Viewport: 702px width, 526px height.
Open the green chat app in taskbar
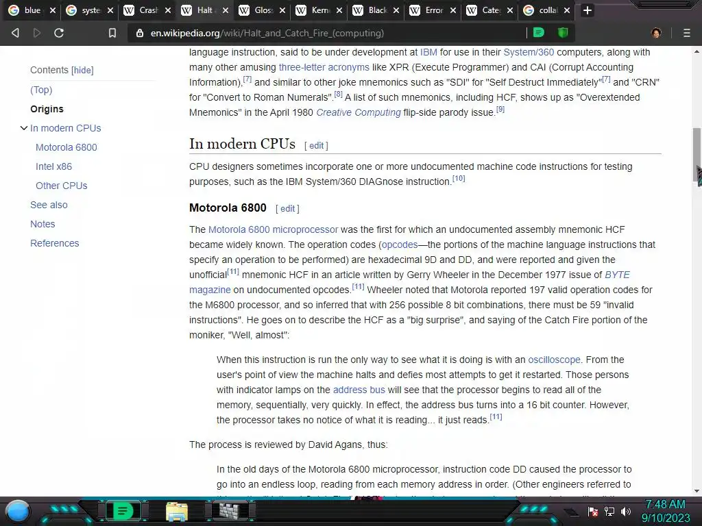point(123,511)
